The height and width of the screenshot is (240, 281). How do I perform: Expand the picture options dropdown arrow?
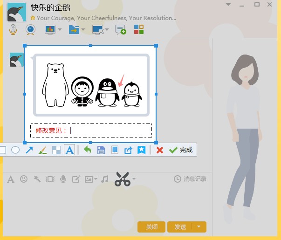96,179
